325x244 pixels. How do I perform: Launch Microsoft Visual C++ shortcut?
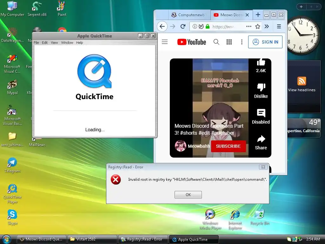pos(12,64)
